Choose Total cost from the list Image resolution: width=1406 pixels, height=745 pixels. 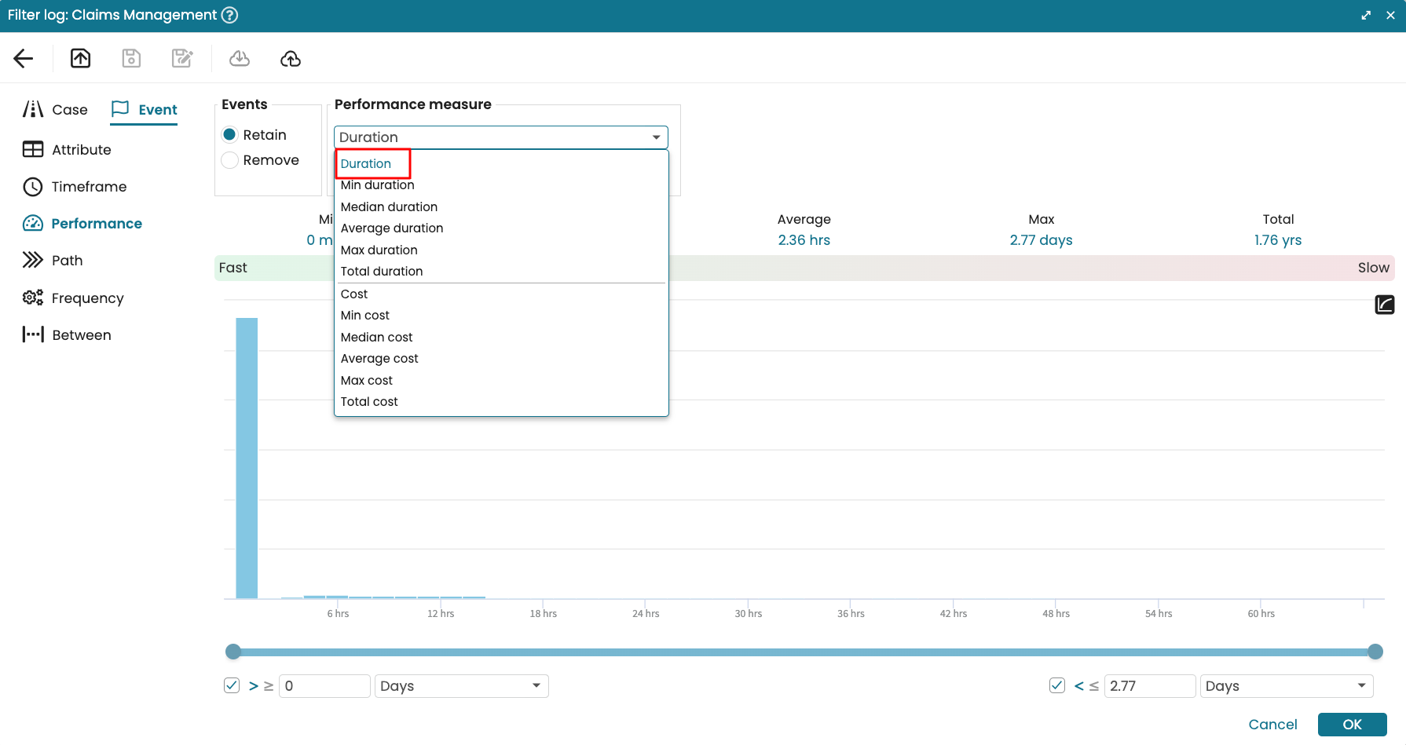coord(369,402)
